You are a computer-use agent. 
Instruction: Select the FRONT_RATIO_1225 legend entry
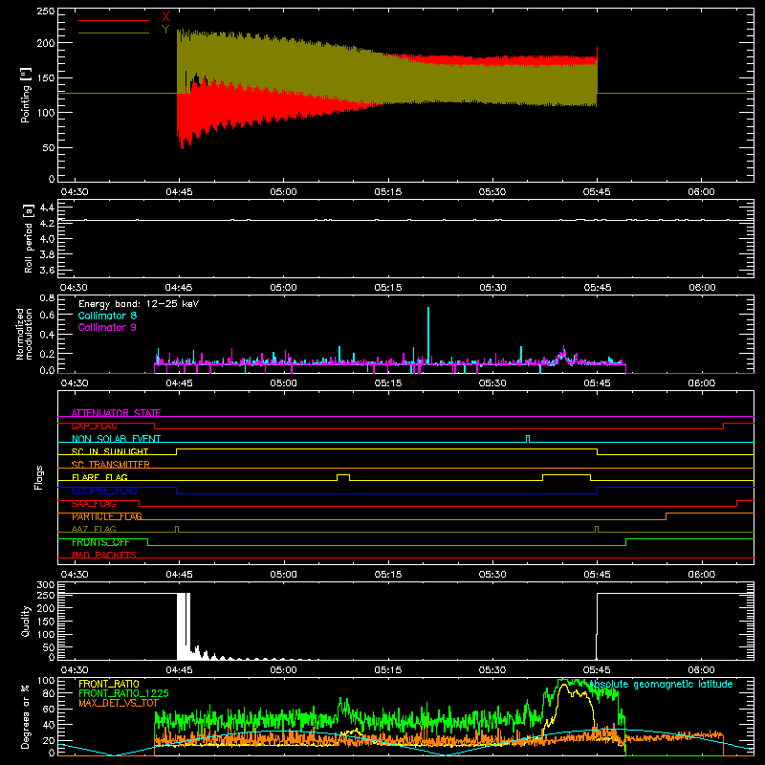123,693
